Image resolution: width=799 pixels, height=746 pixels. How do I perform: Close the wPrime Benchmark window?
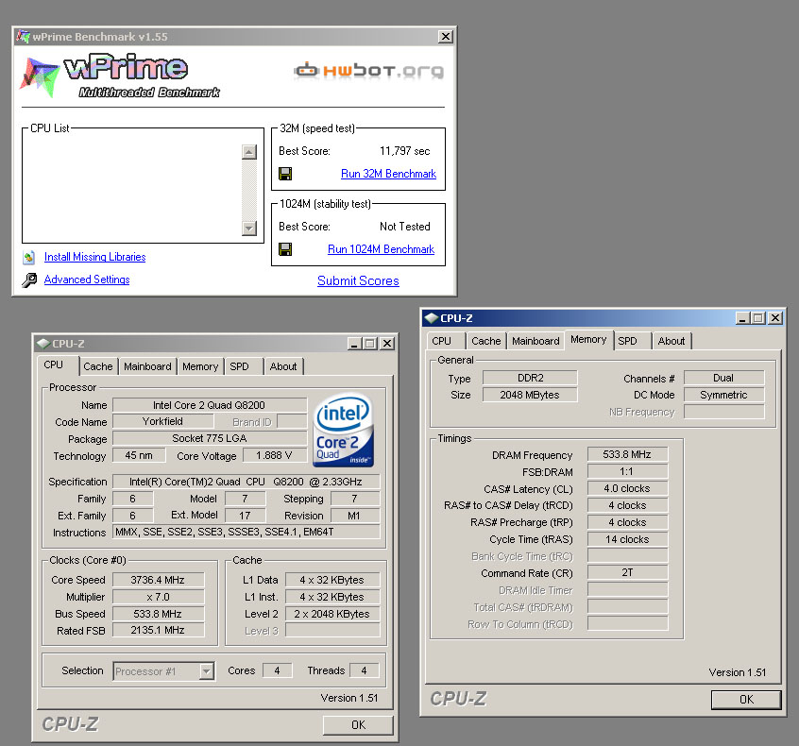pos(446,37)
